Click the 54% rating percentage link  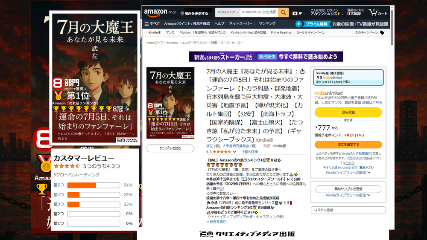point(128,185)
